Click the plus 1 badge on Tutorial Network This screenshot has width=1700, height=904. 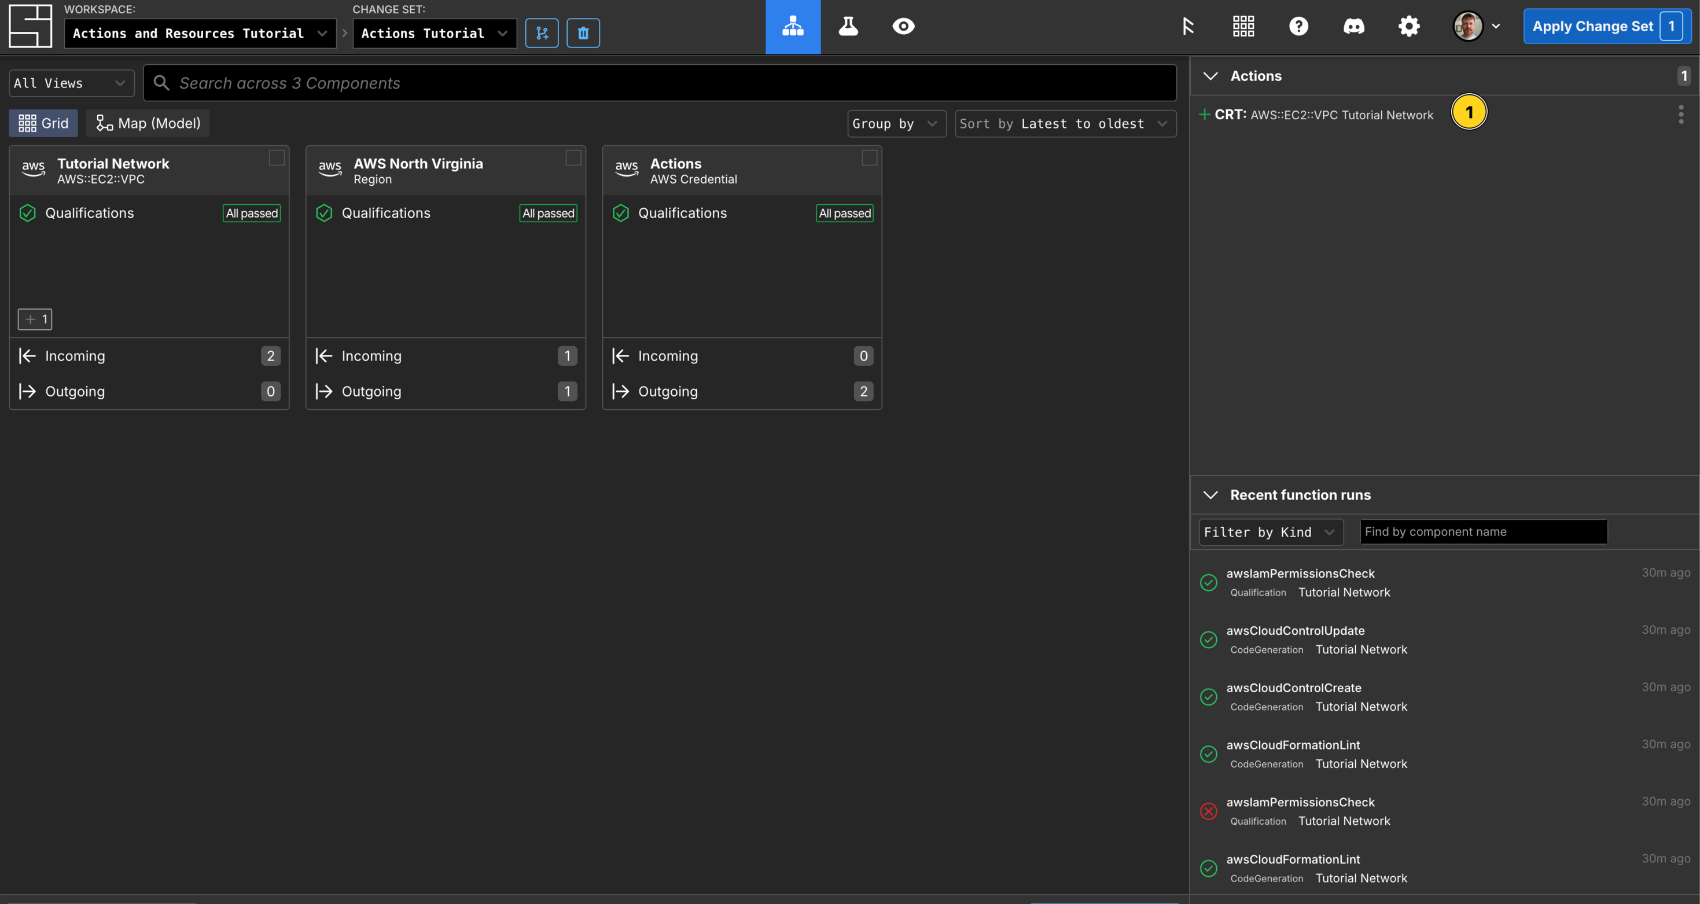[35, 319]
